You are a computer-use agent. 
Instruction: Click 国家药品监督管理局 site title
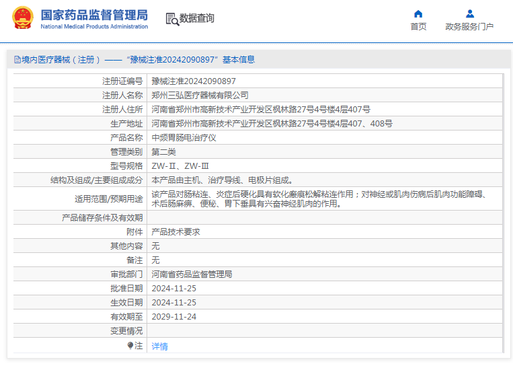[94, 15]
